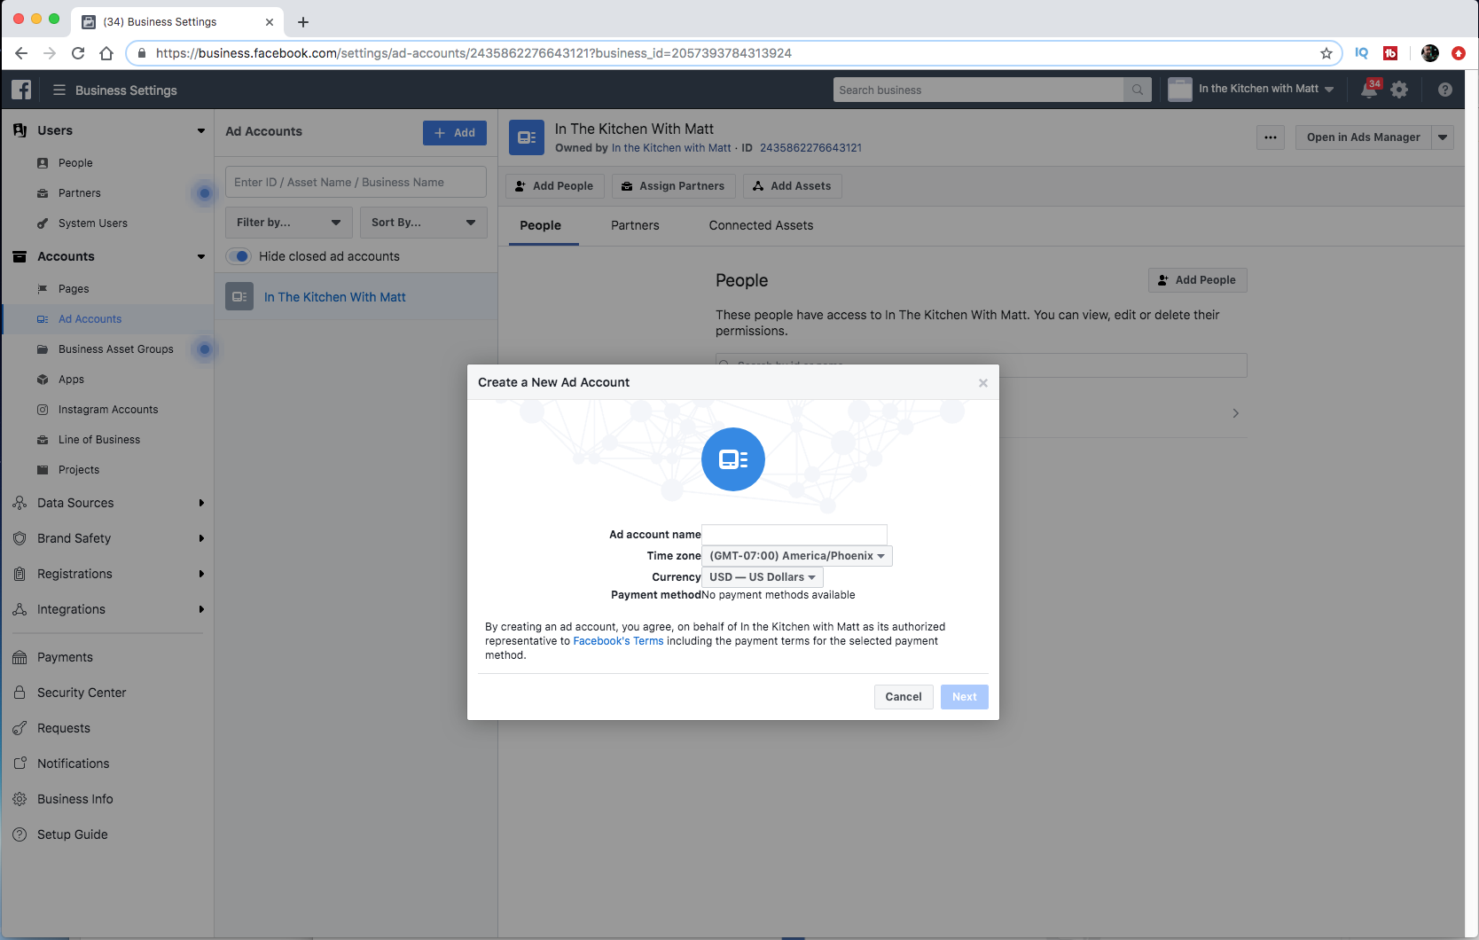Click the red TubeBuddy extension icon
The height and width of the screenshot is (940, 1479).
point(1390,53)
